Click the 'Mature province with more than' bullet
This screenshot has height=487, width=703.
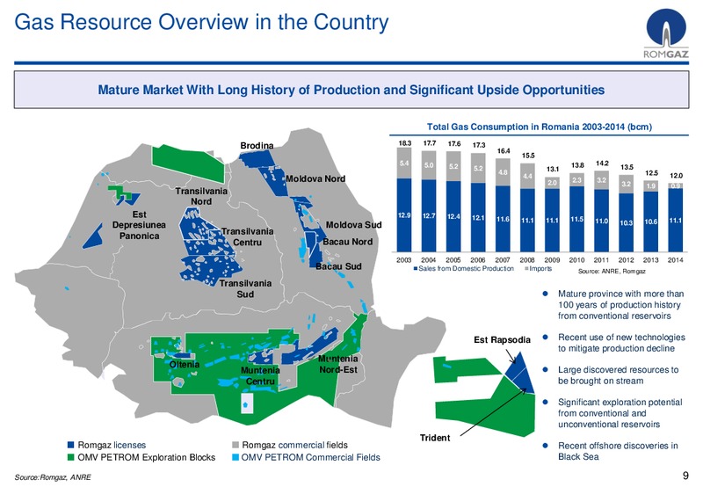pos(621,305)
